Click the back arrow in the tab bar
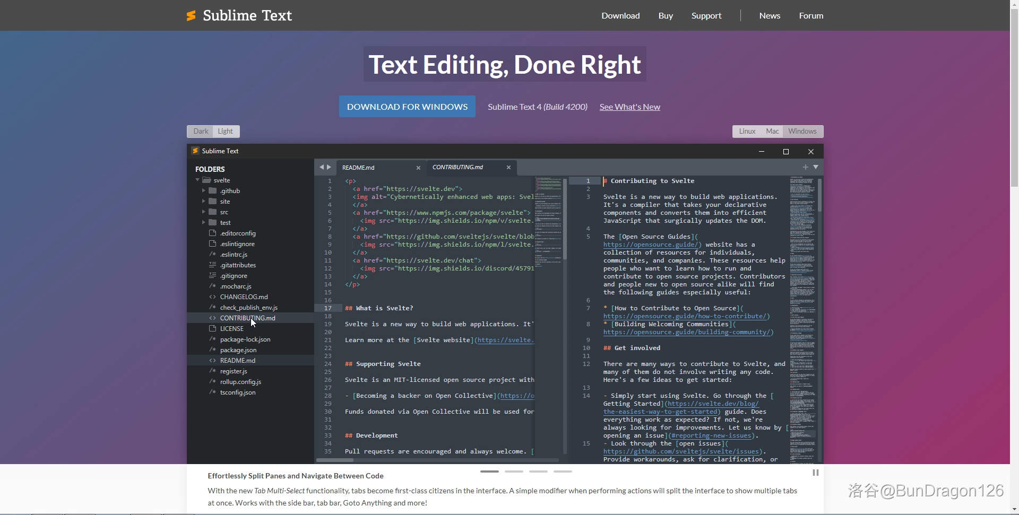1019x515 pixels. click(321, 167)
